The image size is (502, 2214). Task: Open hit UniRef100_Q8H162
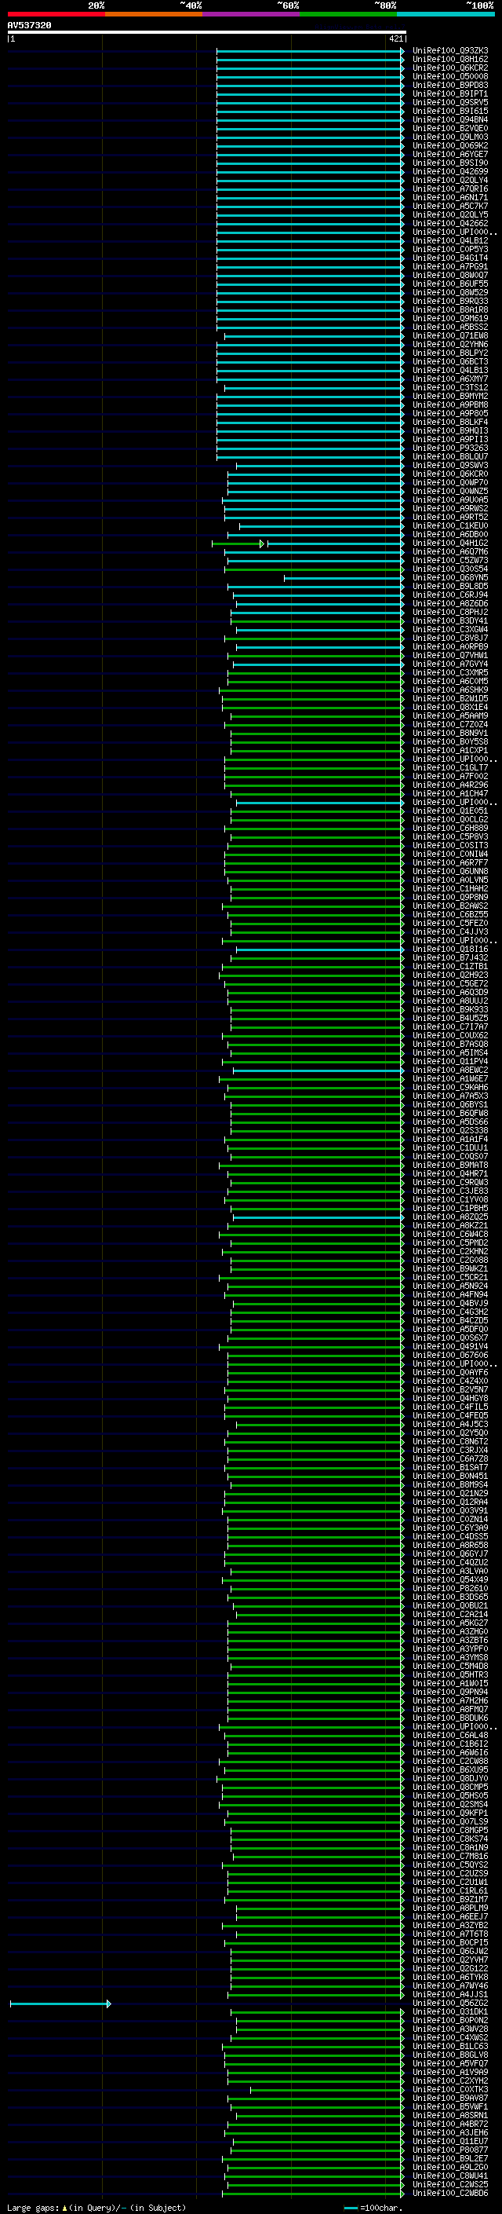coord(450,60)
